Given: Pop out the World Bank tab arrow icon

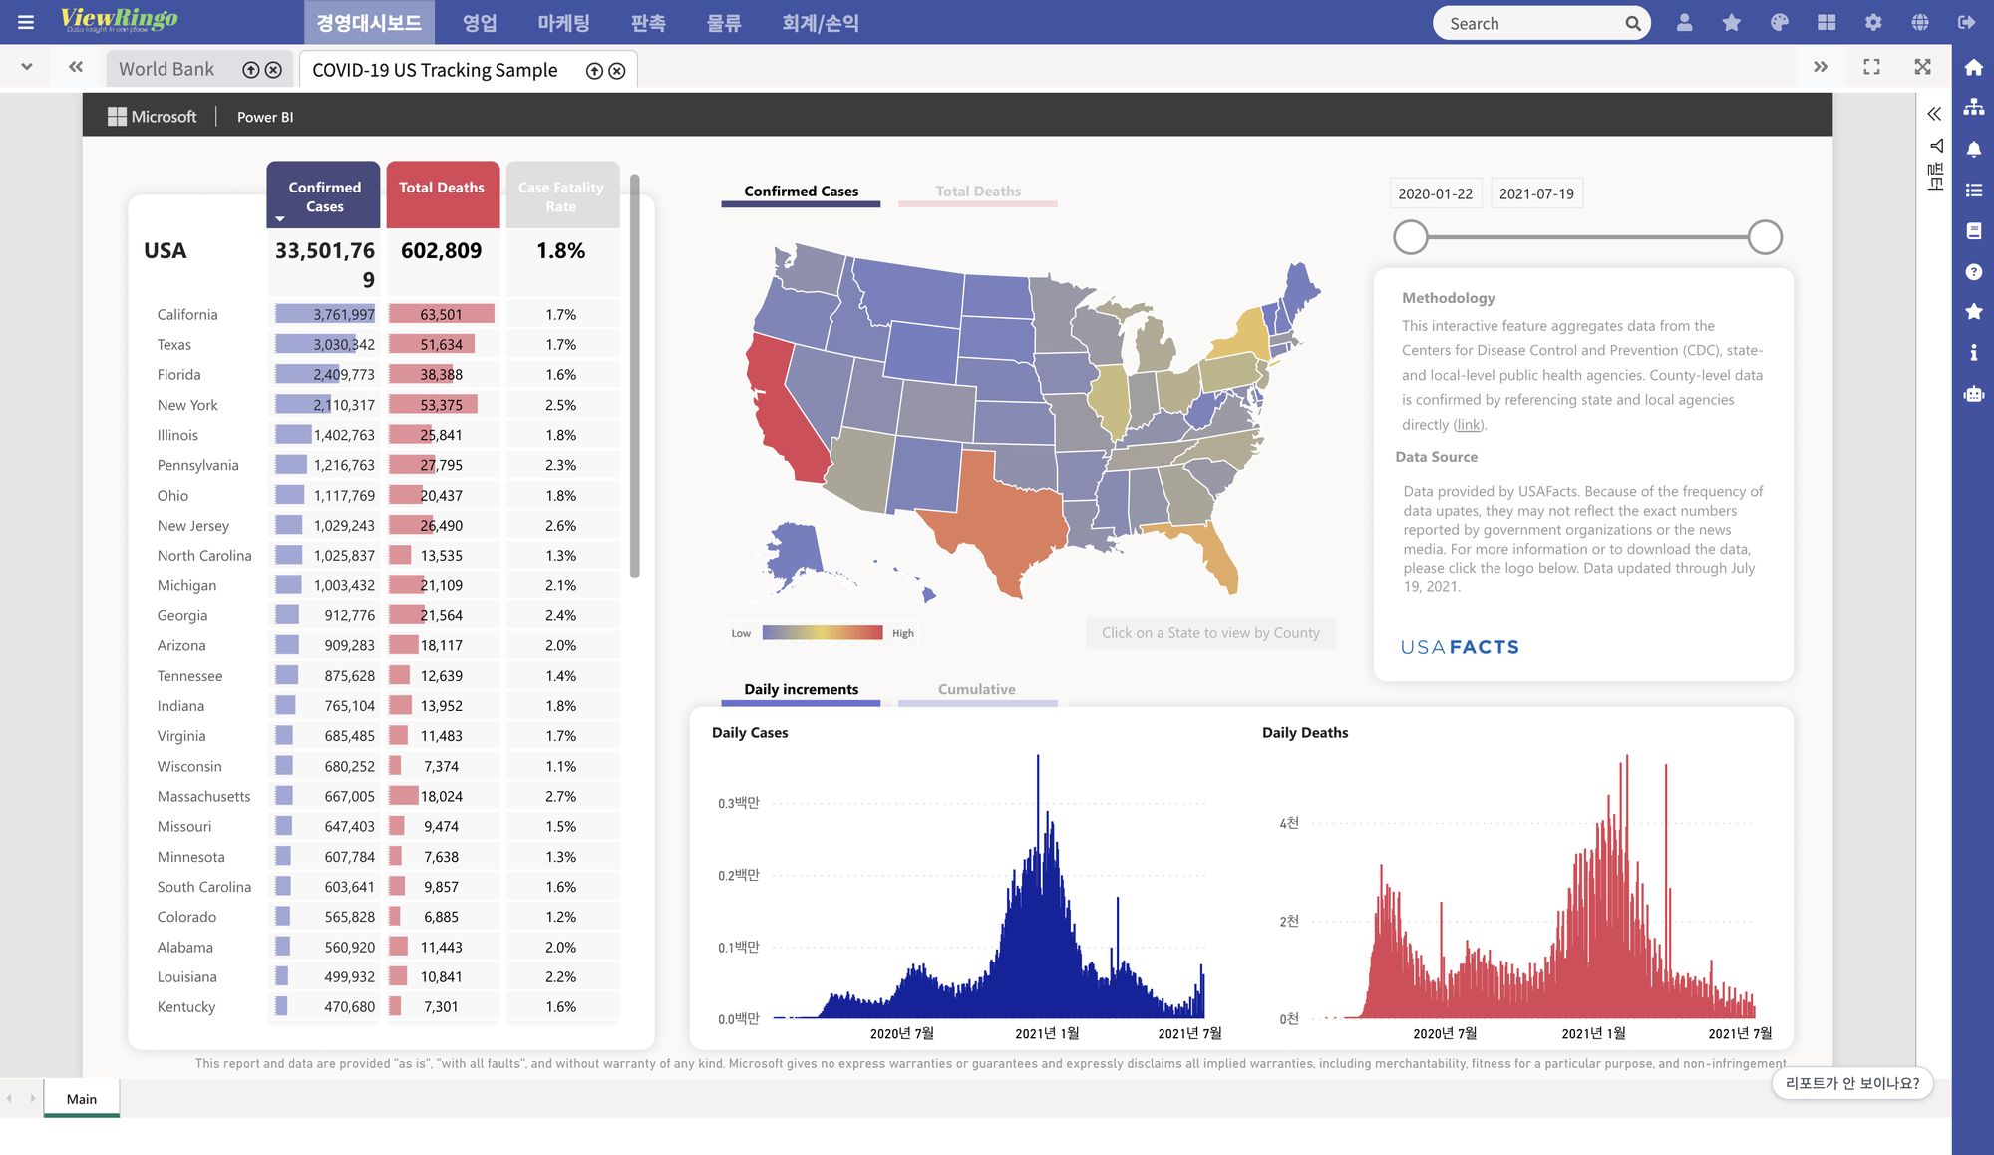Looking at the screenshot, I should coord(251,70).
